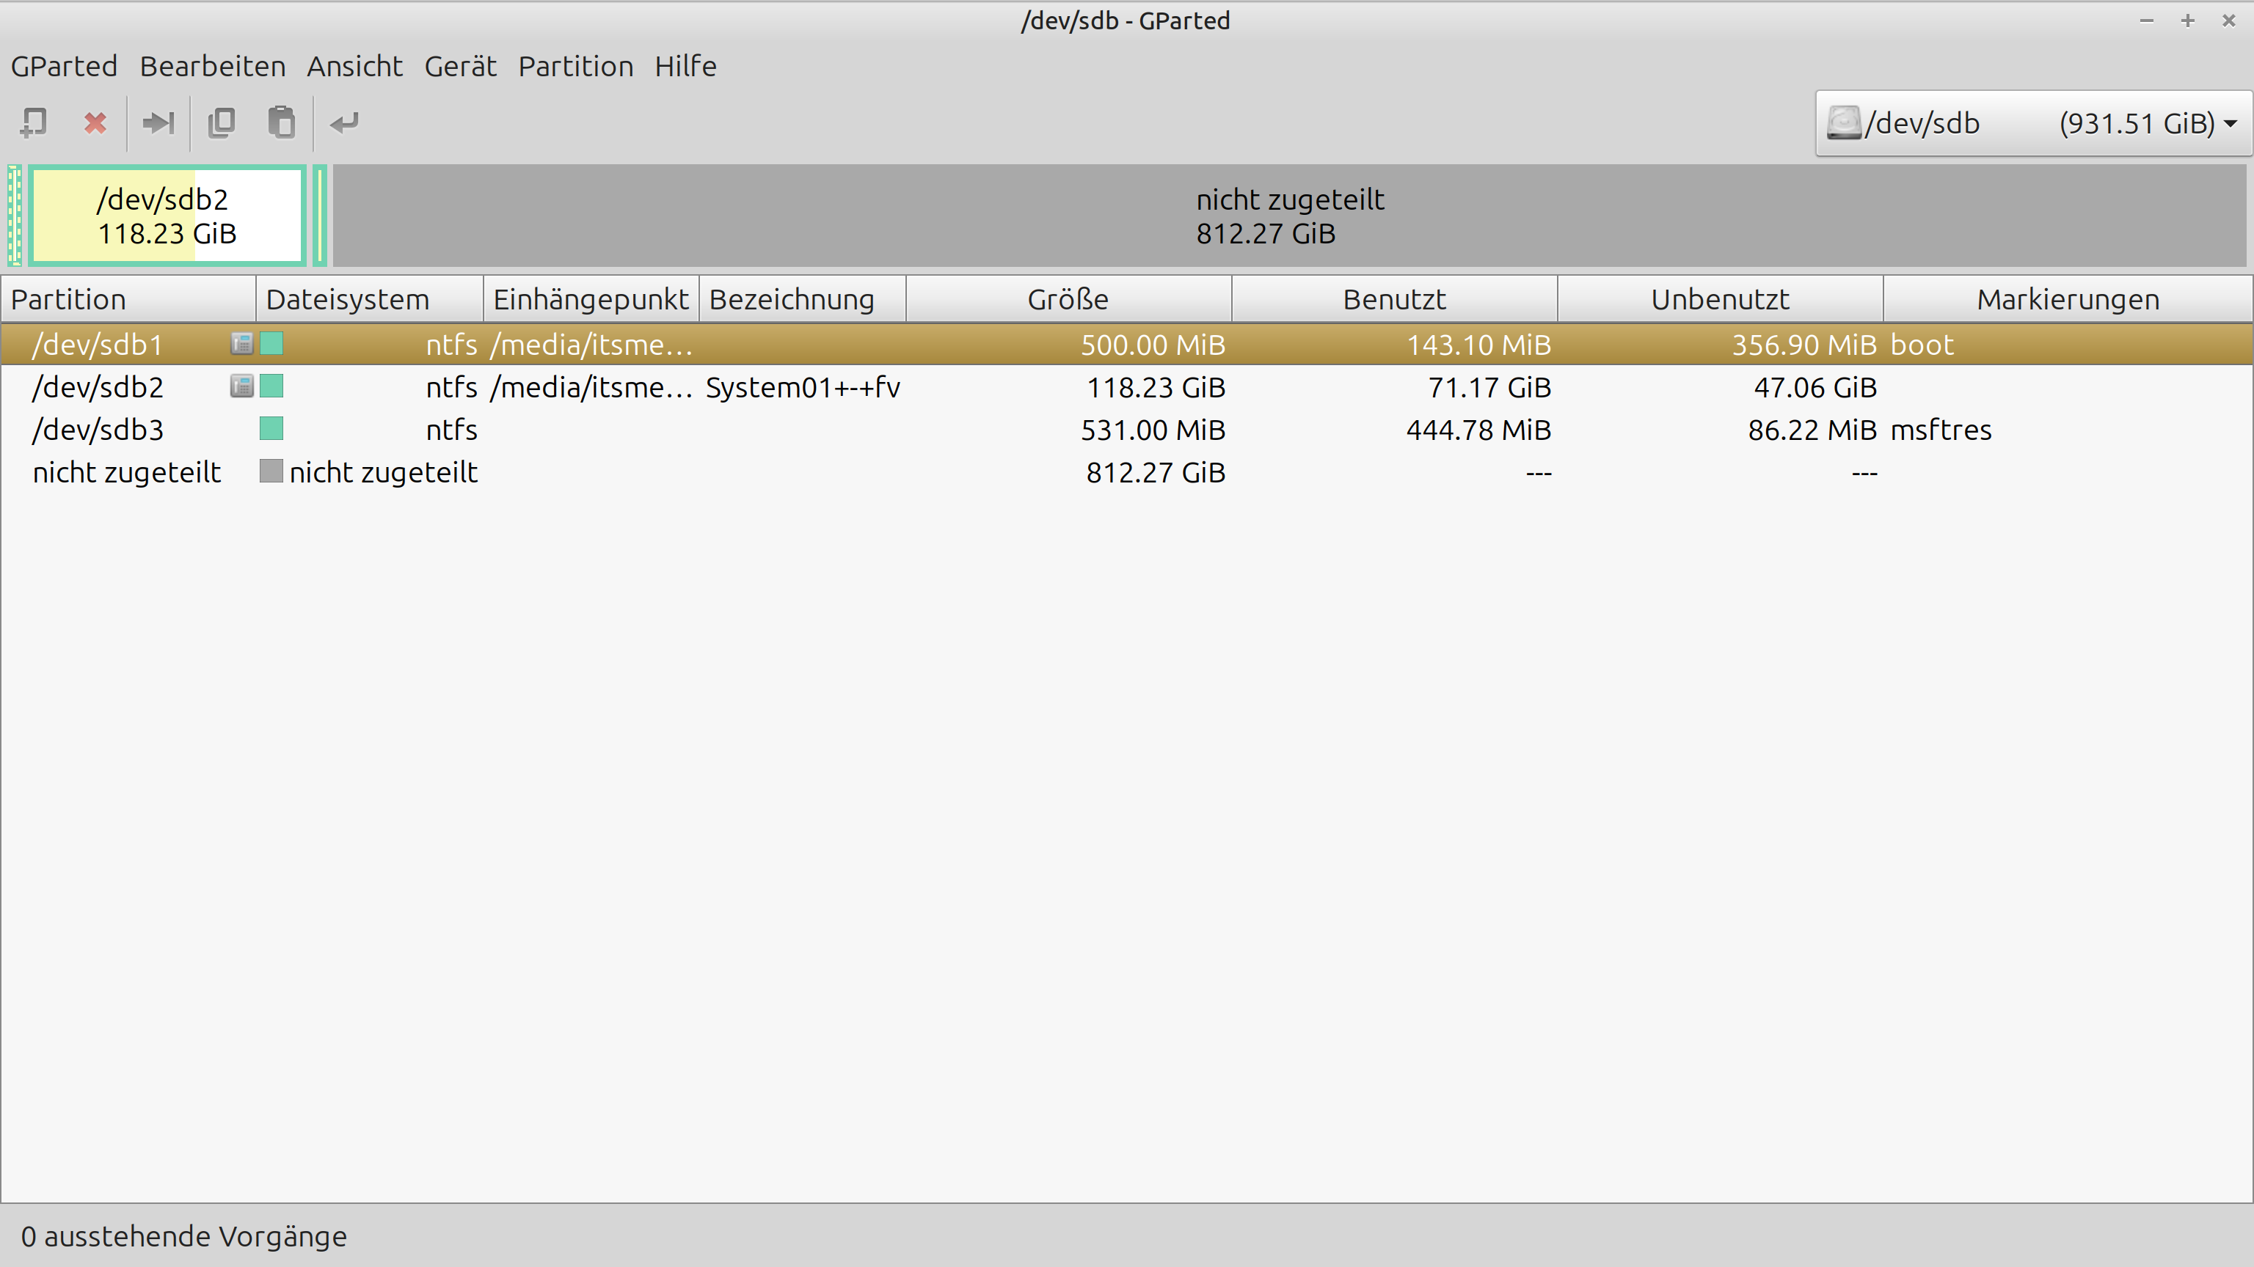Click the Undo last operation arrow icon
Viewport: 2254px width, 1267px height.
344,123
